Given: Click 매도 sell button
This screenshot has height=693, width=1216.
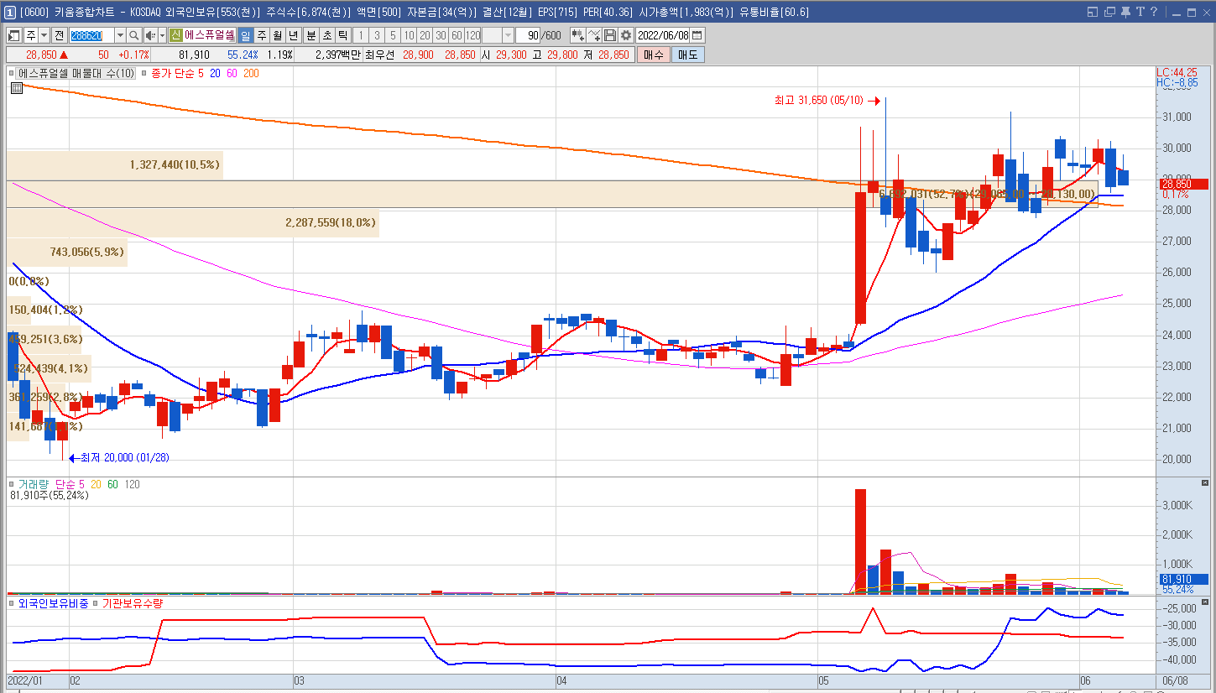Looking at the screenshot, I should 688,54.
